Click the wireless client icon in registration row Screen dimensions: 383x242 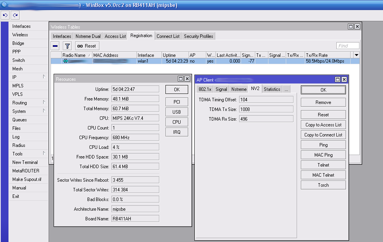click(x=65, y=61)
